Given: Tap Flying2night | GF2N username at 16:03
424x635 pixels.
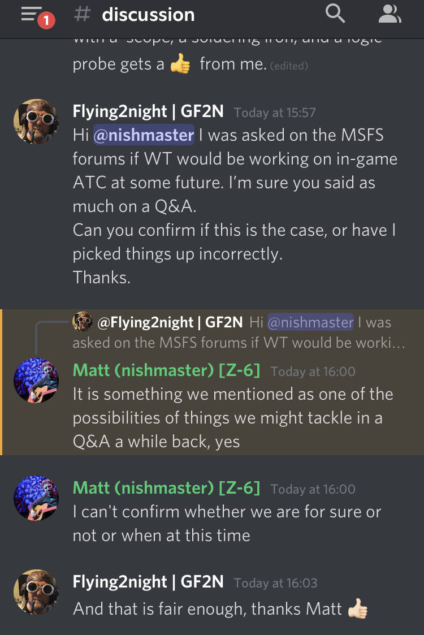Looking at the screenshot, I should (x=148, y=582).
